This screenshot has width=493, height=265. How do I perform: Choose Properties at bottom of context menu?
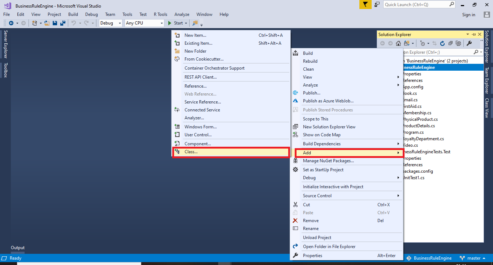(347, 256)
